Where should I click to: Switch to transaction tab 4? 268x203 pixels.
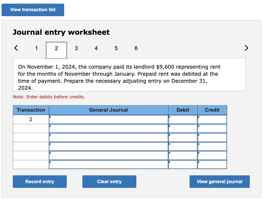tap(96, 48)
